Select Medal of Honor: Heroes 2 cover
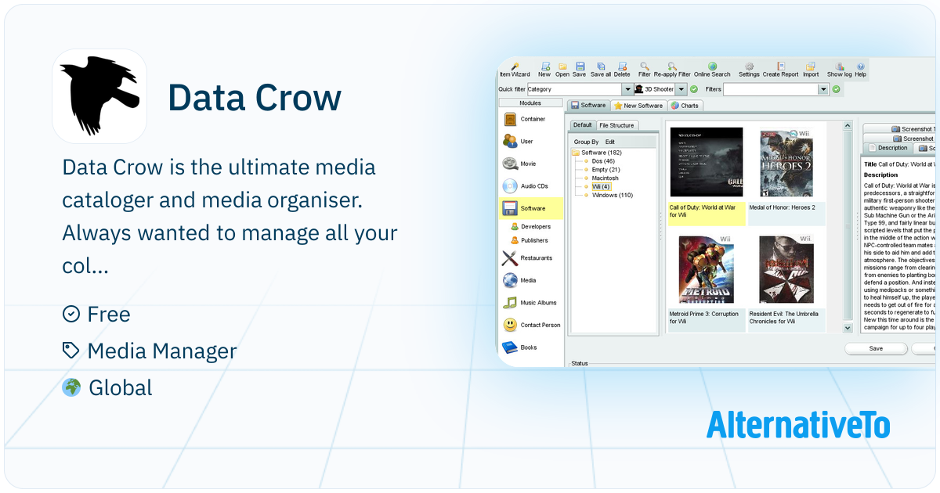 (x=786, y=163)
